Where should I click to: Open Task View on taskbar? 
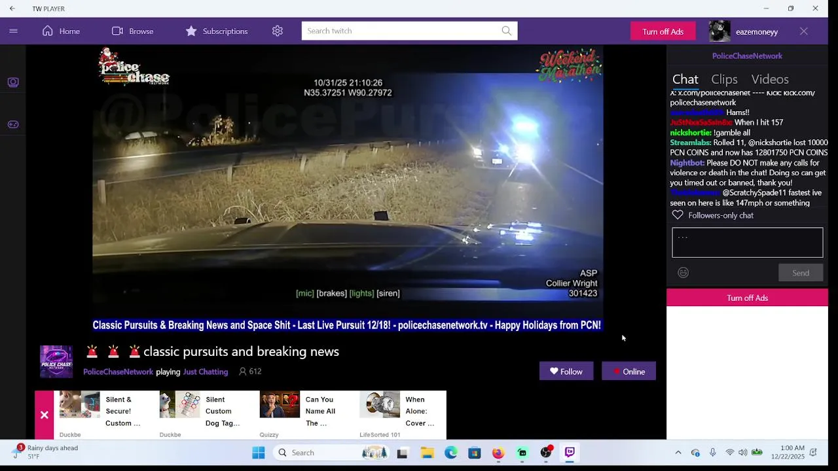[x=403, y=453]
